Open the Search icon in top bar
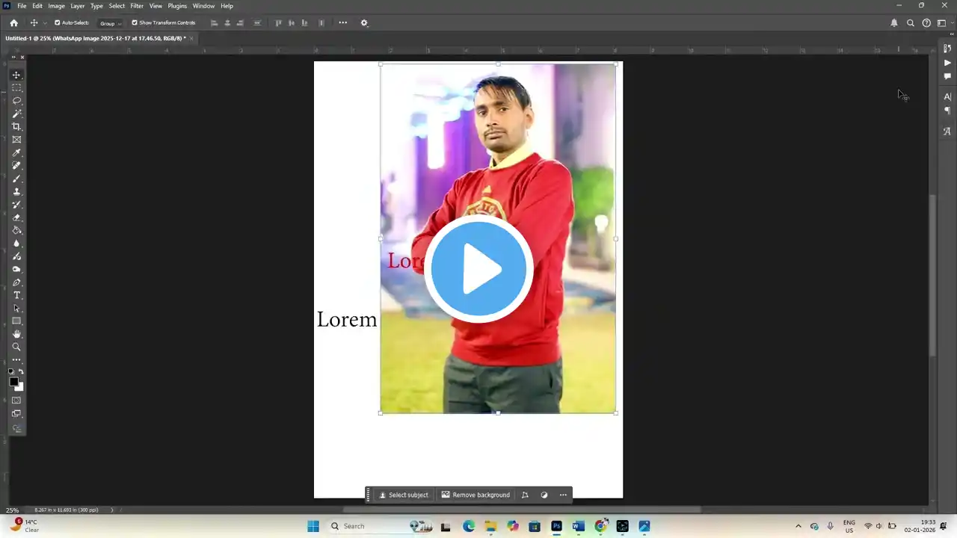 click(x=911, y=23)
